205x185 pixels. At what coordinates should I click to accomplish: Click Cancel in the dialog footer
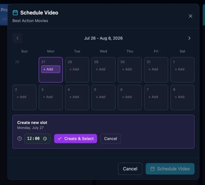tap(130, 169)
